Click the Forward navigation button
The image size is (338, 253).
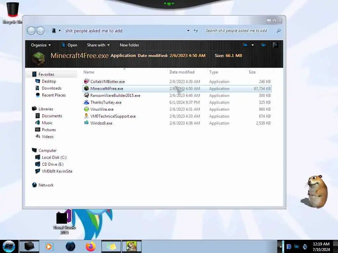[40, 31]
